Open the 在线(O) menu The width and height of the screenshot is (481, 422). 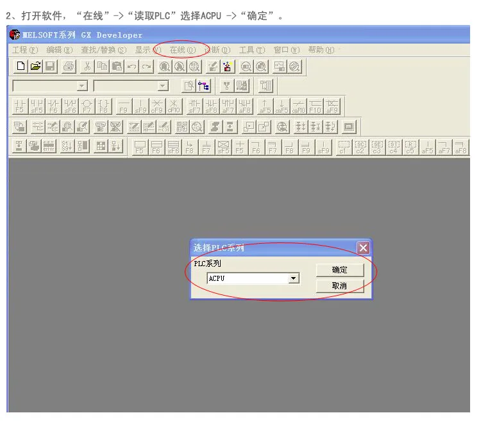coord(183,49)
